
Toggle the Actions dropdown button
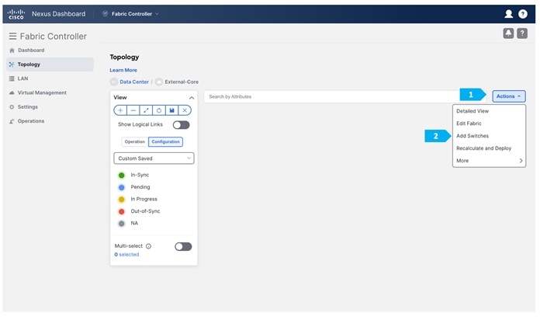pyautogui.click(x=509, y=96)
